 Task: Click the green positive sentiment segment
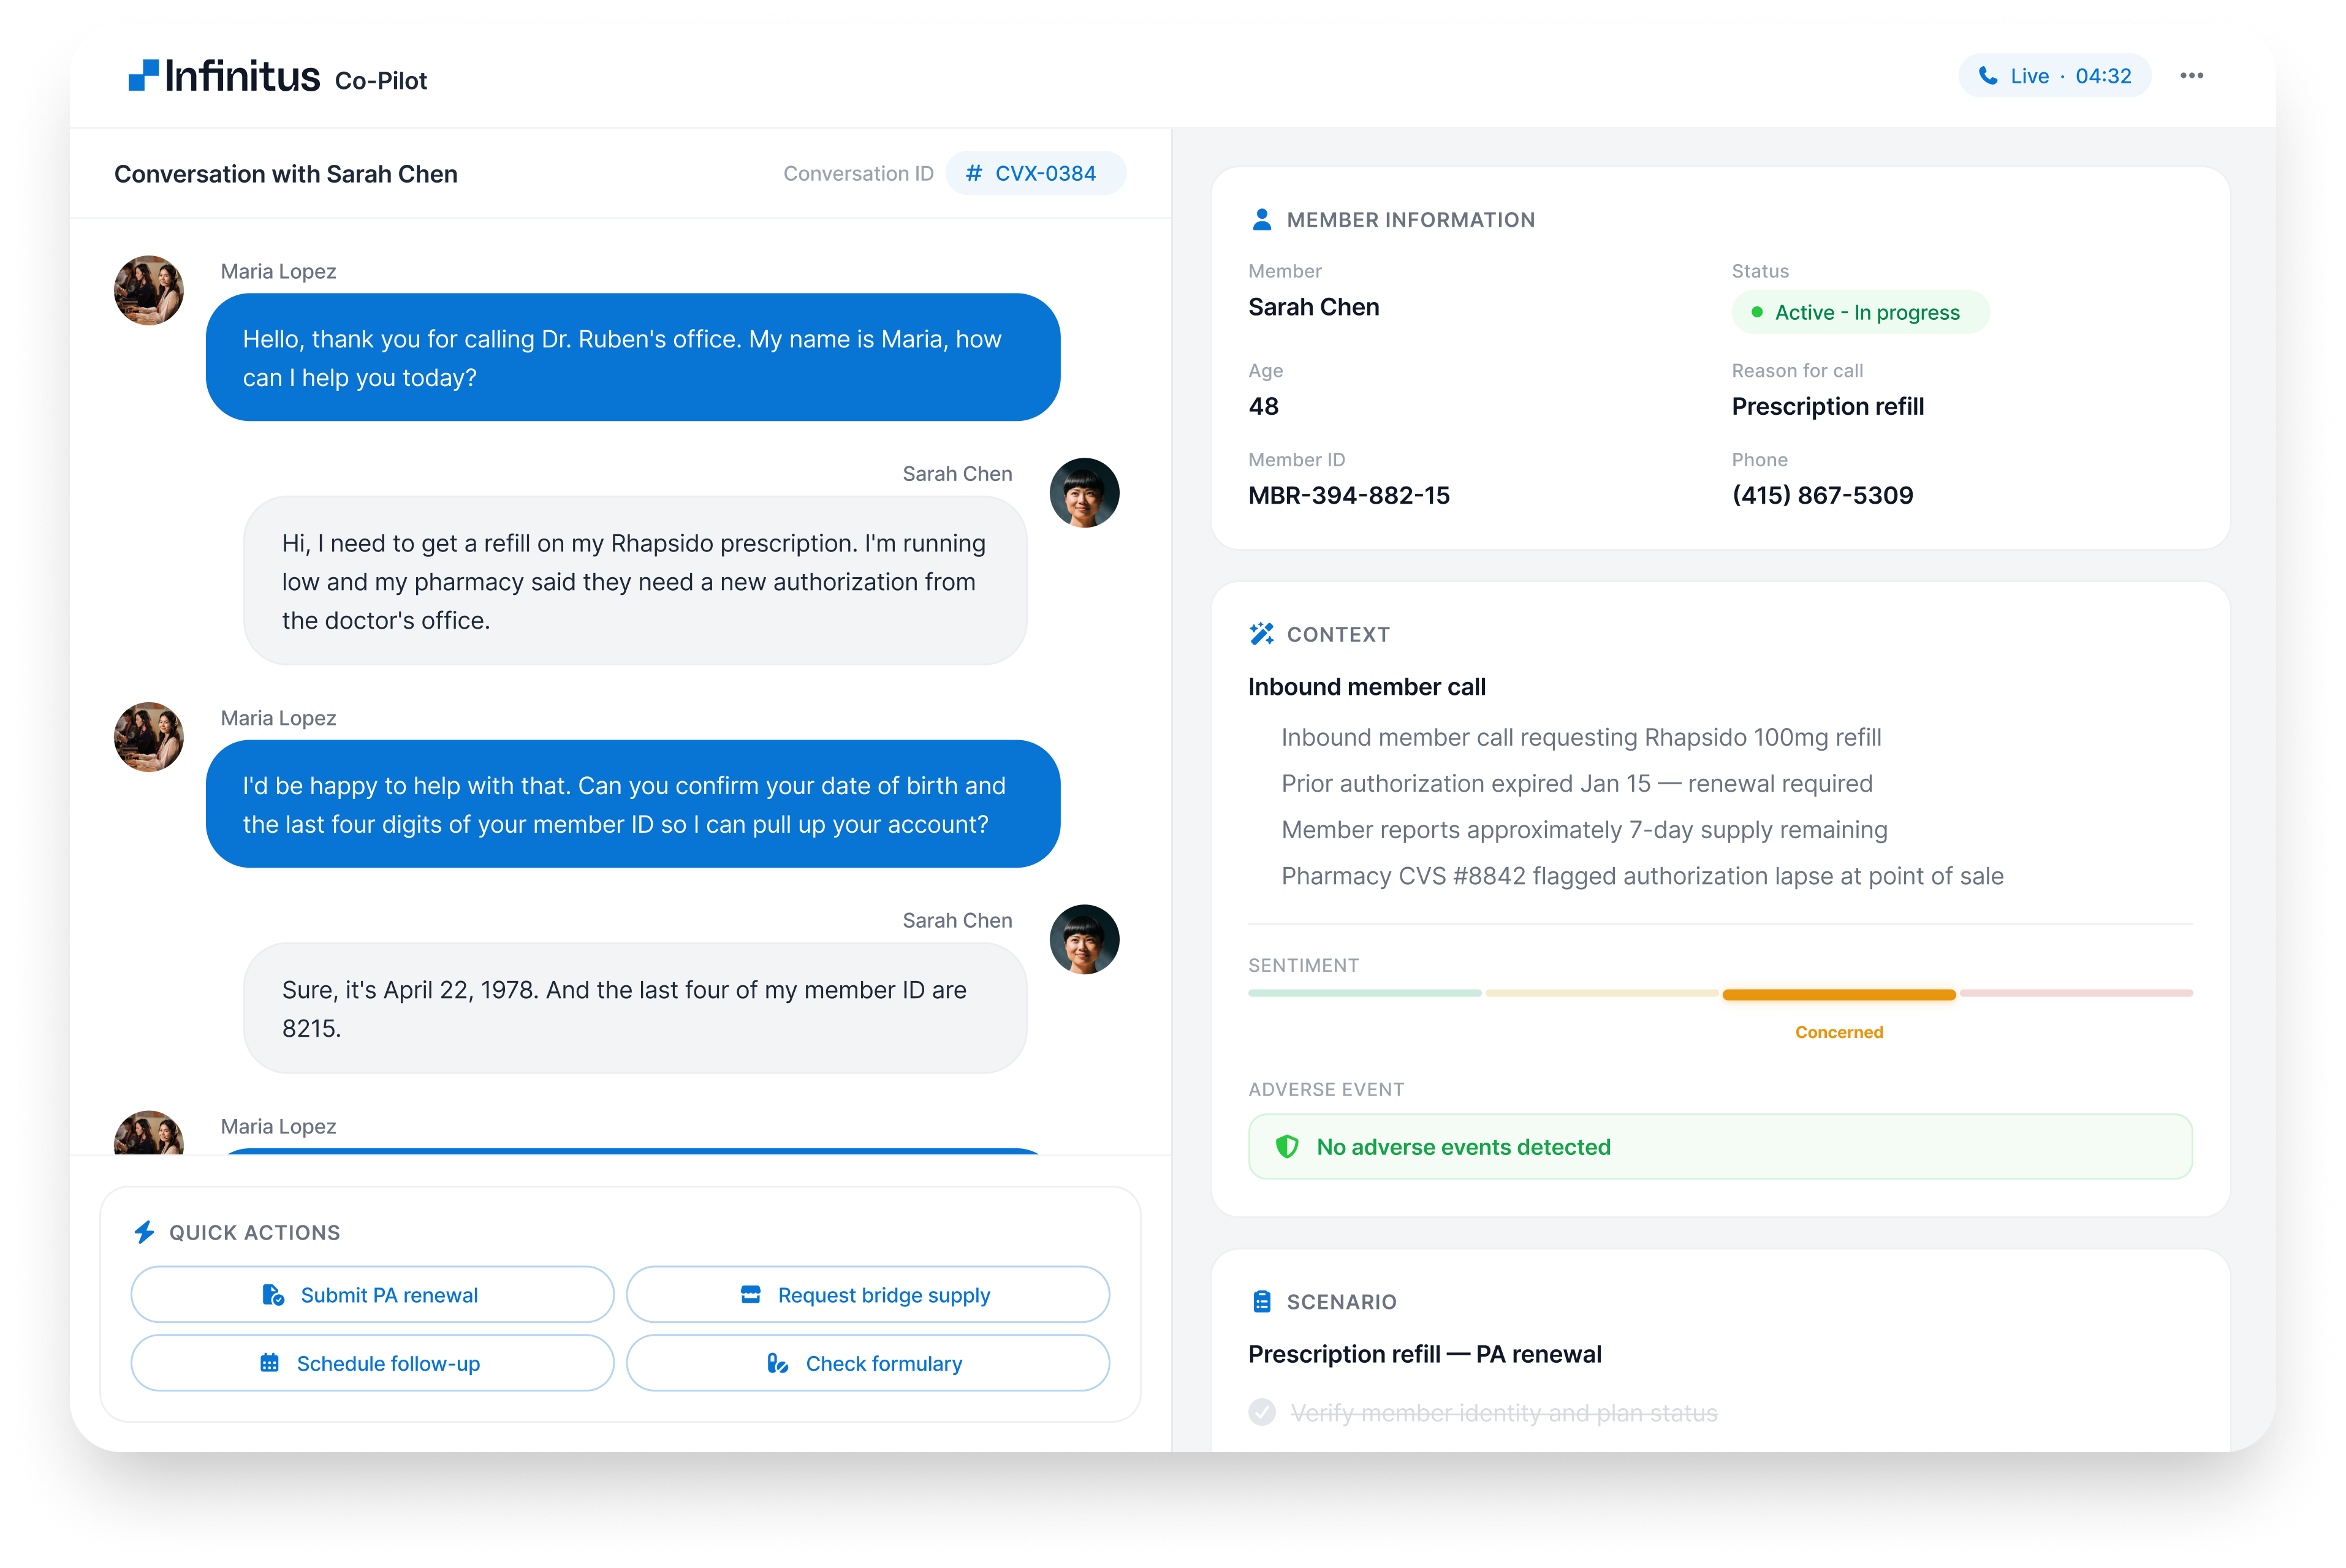tap(1364, 993)
